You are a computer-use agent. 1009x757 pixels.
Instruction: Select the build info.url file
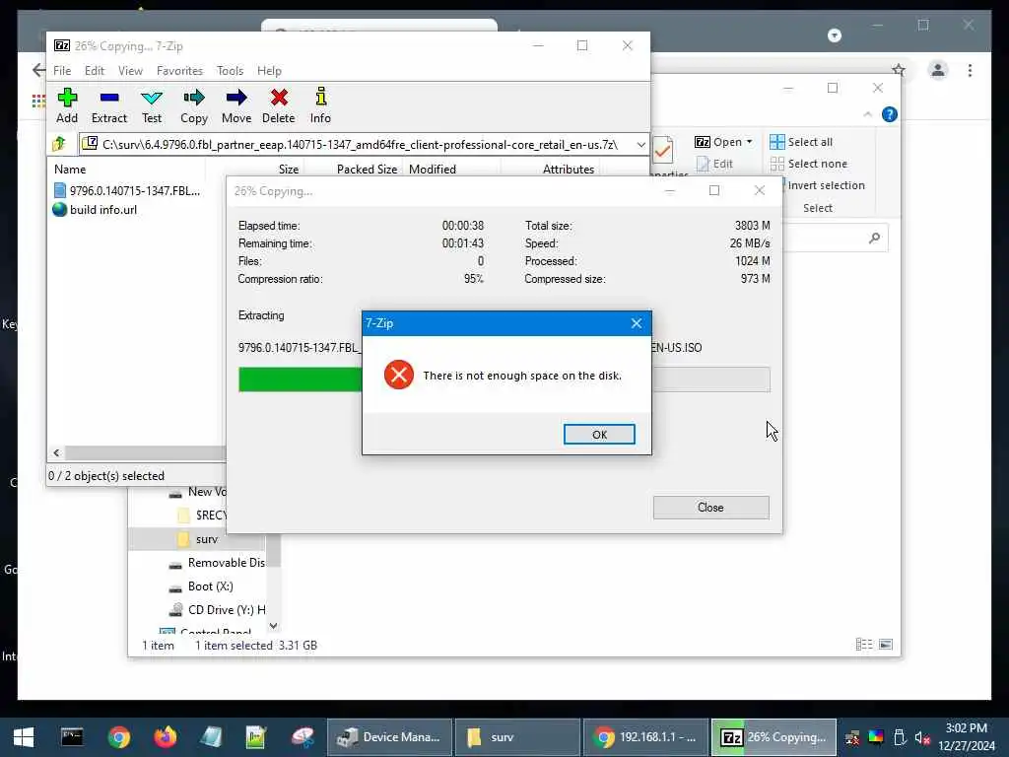click(96, 210)
